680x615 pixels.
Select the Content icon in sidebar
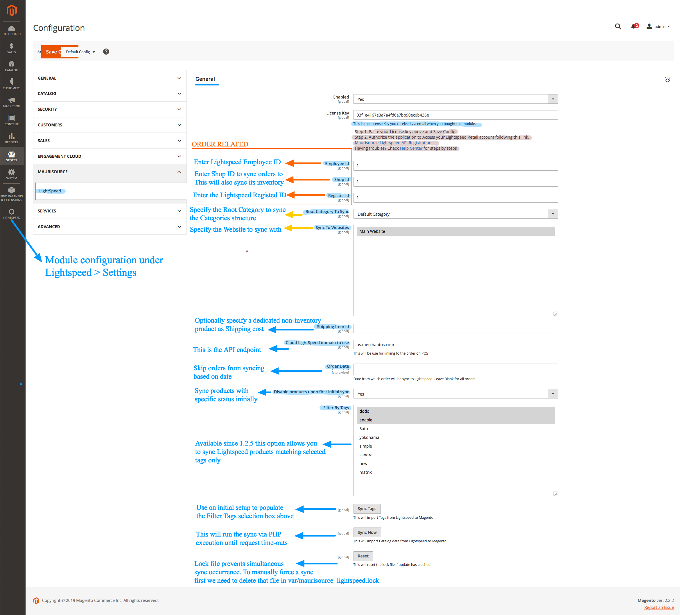click(11, 119)
